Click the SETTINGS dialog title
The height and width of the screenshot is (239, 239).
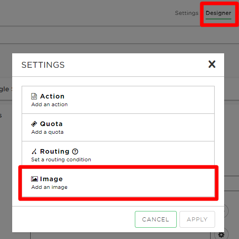[43, 65]
